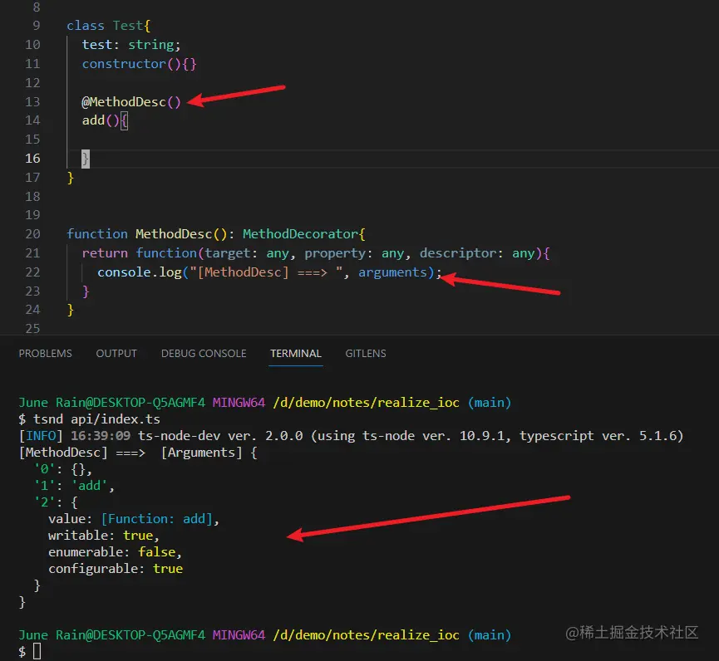Select the DEBUG CONSOLE tab
The image size is (719, 661).
pos(204,353)
